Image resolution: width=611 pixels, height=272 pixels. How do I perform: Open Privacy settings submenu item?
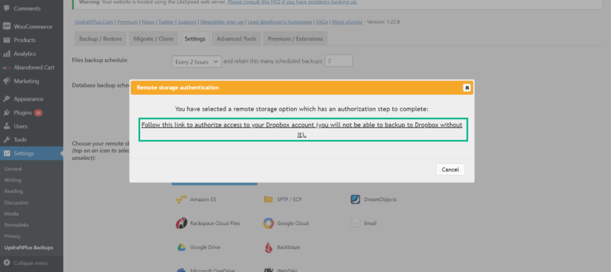tap(12, 236)
